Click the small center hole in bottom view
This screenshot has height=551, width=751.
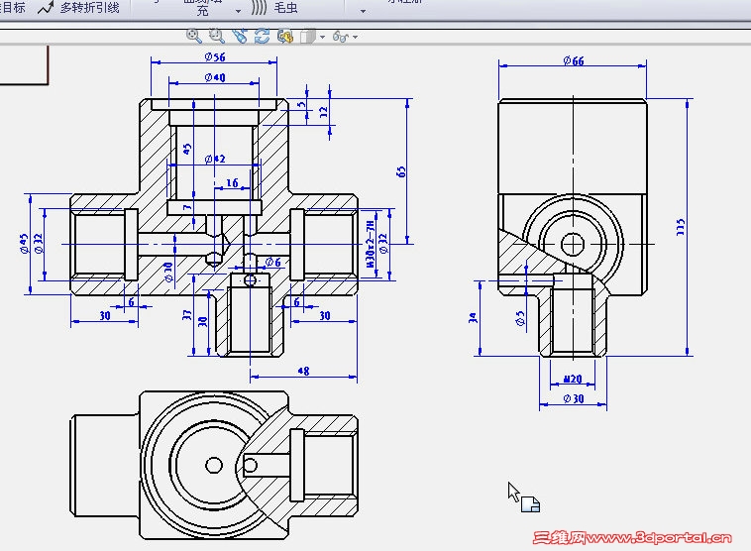coord(214,465)
